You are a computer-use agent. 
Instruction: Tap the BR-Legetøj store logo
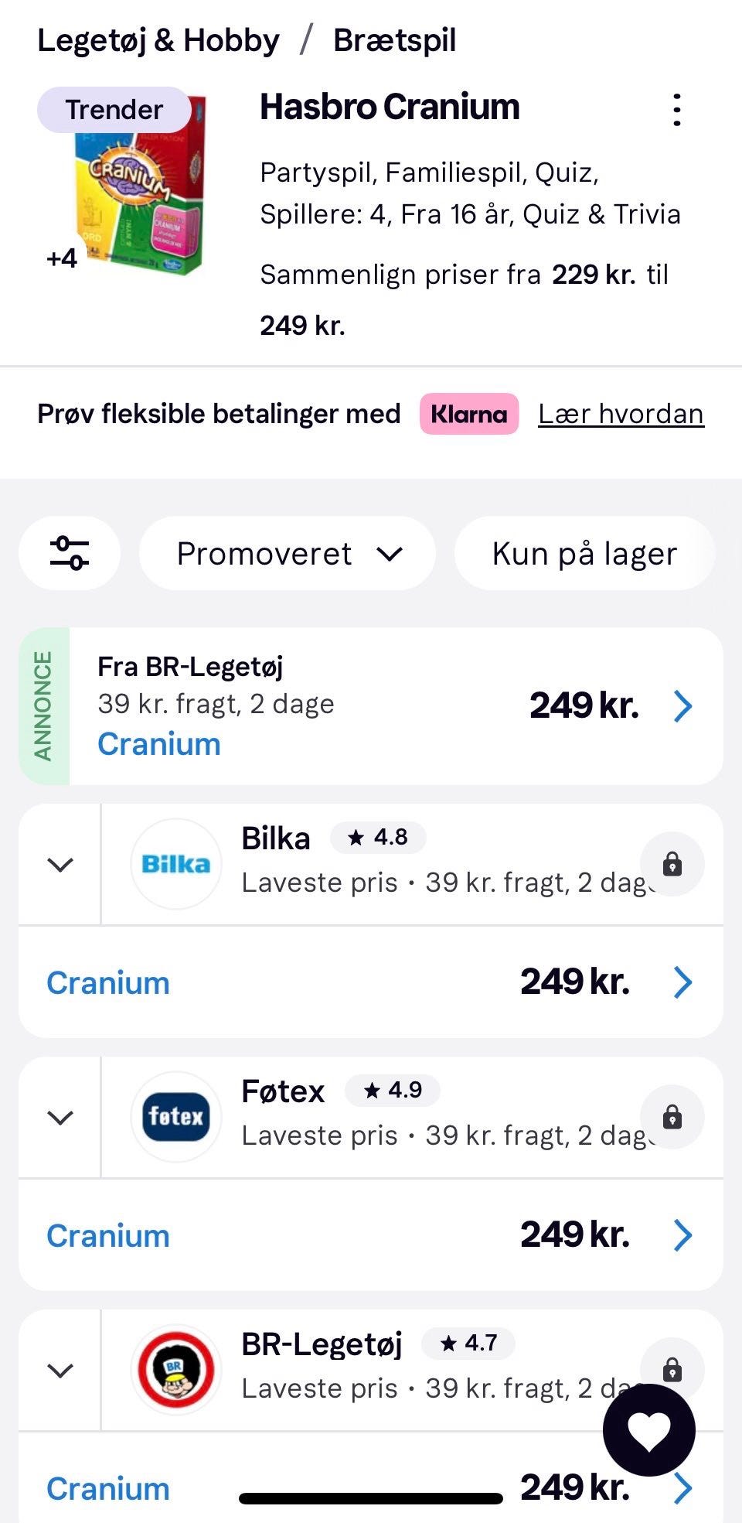[x=176, y=1370]
